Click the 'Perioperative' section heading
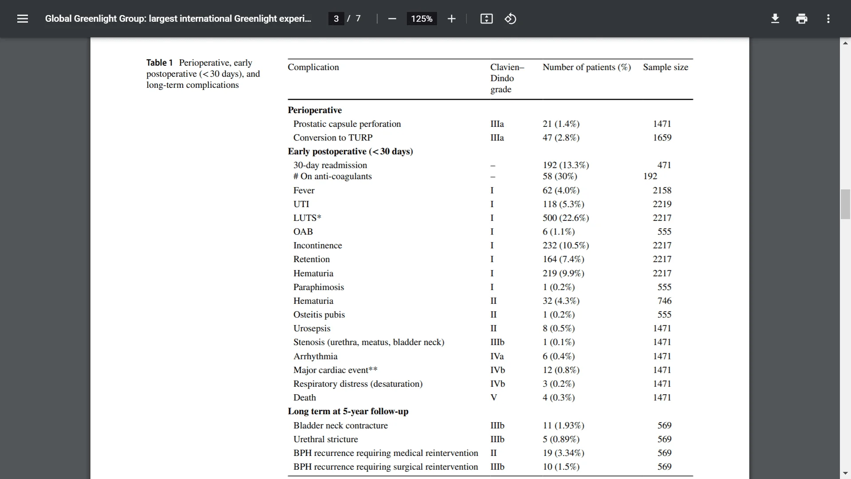The image size is (851, 479). tap(315, 110)
